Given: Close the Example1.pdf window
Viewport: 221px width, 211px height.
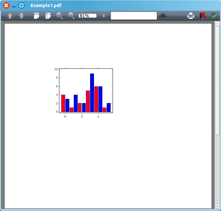Looking at the screenshot, I should 6,5.
